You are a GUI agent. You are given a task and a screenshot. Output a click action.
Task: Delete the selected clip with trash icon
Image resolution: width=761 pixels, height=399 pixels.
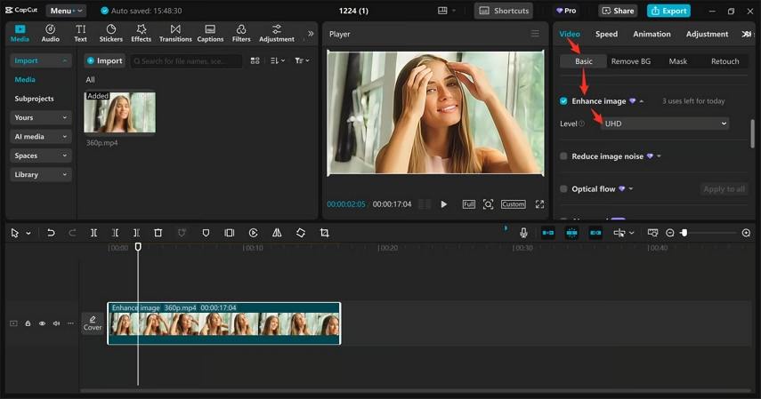(x=158, y=233)
